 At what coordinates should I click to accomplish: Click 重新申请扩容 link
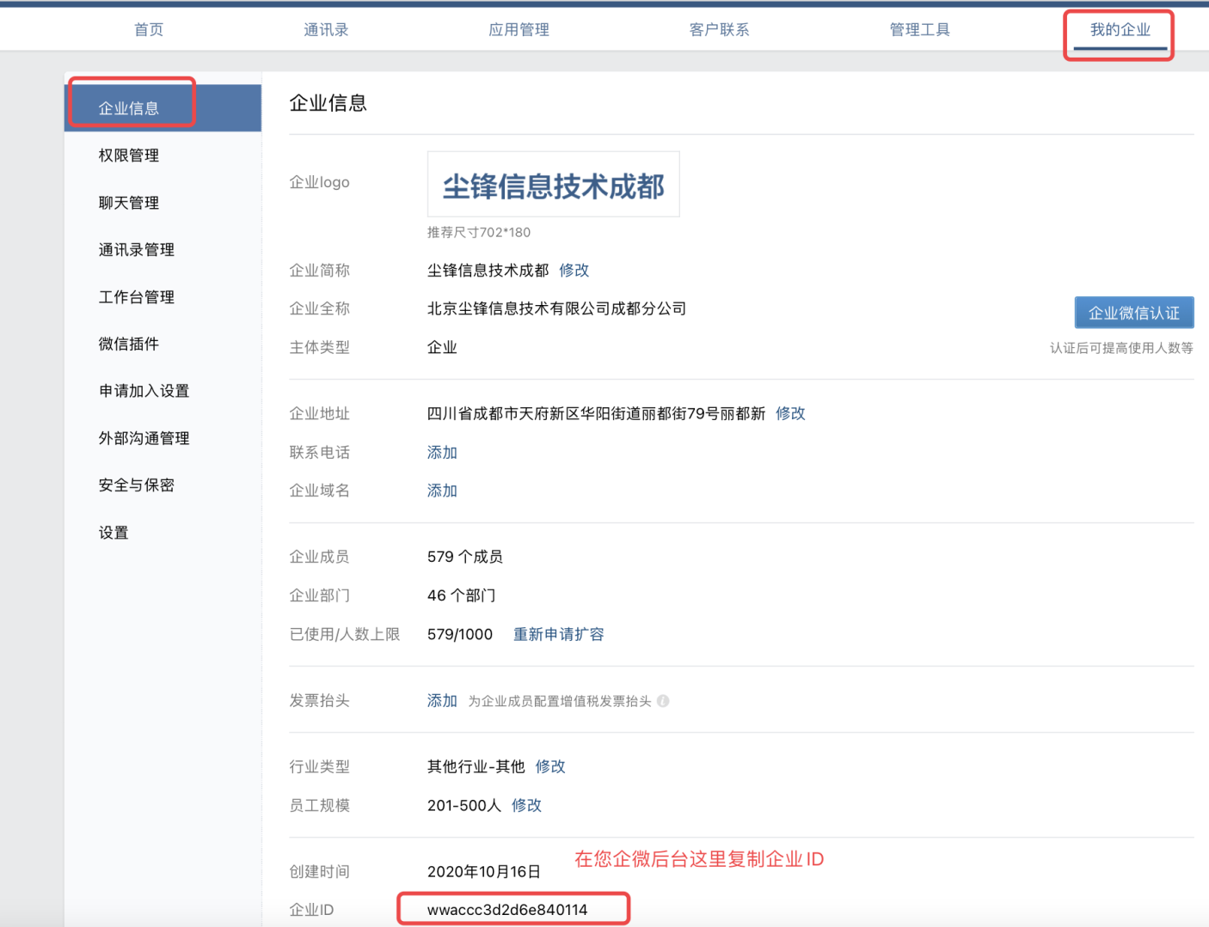click(558, 635)
